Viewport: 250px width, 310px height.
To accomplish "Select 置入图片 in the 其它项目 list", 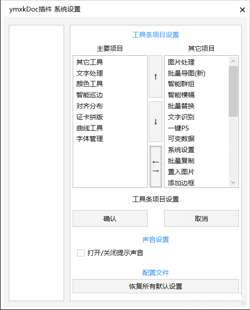I will (181, 172).
